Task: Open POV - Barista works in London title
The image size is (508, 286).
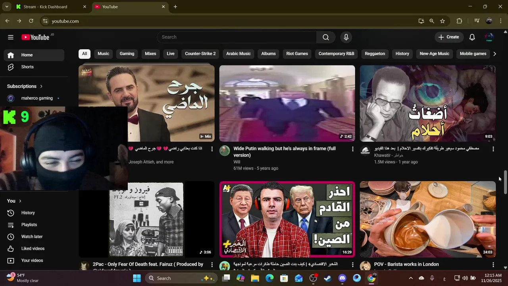Action: coord(406,265)
